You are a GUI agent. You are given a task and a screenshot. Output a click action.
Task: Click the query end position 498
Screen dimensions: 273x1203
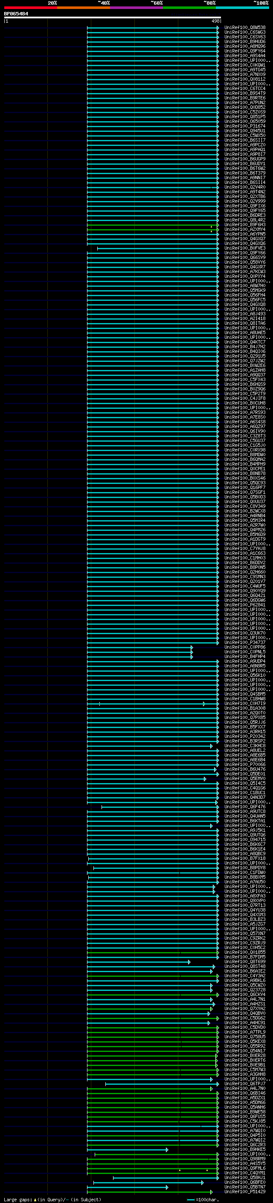point(215,21)
